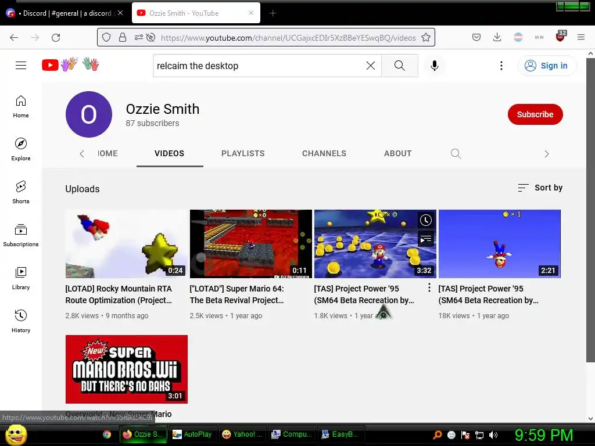Viewport: 595px width, 446px height.
Task: Open Rocky Mountain RTA video thumbnail
Action: (126, 244)
